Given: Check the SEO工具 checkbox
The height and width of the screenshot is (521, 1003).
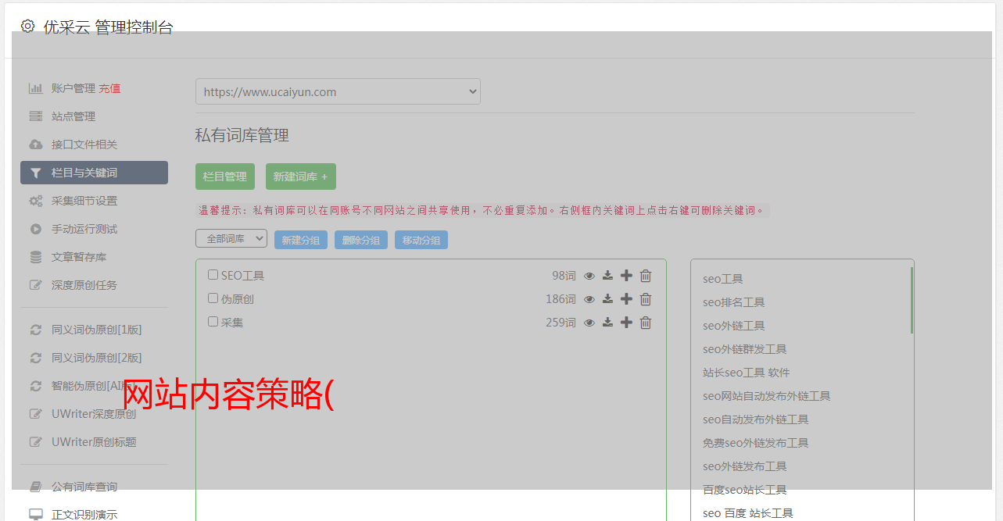Looking at the screenshot, I should pyautogui.click(x=213, y=275).
